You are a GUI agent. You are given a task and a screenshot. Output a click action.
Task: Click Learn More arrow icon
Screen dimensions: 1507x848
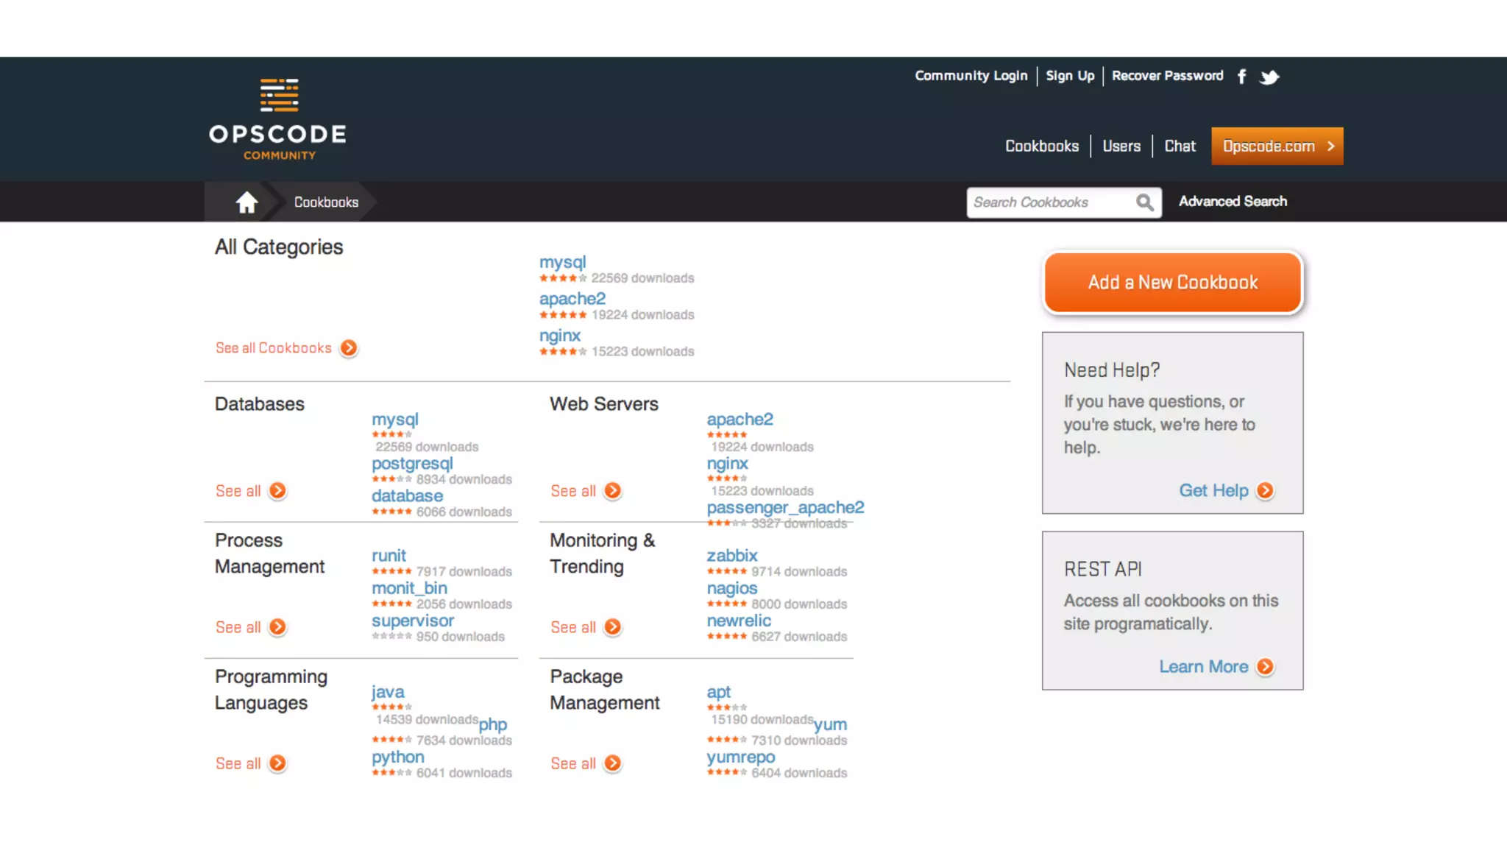pyautogui.click(x=1265, y=667)
